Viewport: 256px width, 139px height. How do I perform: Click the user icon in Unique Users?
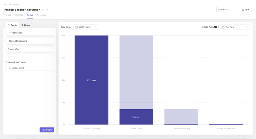10,68
